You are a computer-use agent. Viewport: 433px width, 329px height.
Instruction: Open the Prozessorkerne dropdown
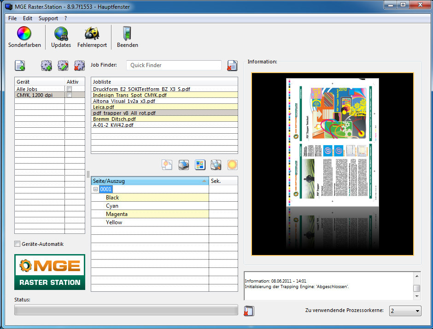pyautogui.click(x=405, y=311)
